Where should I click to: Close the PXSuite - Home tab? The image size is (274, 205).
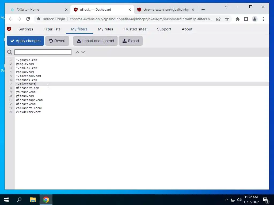click(x=66, y=10)
